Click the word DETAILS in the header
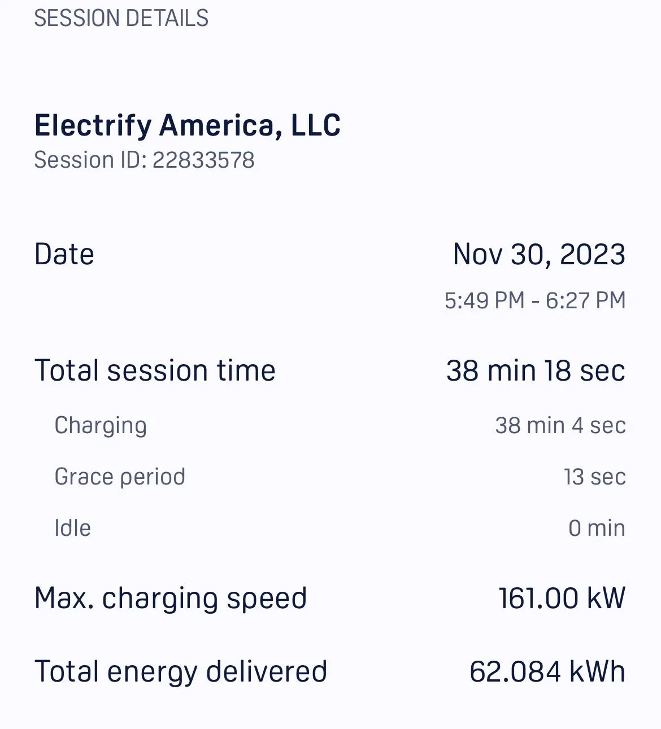The height and width of the screenshot is (729, 661). coord(167,19)
